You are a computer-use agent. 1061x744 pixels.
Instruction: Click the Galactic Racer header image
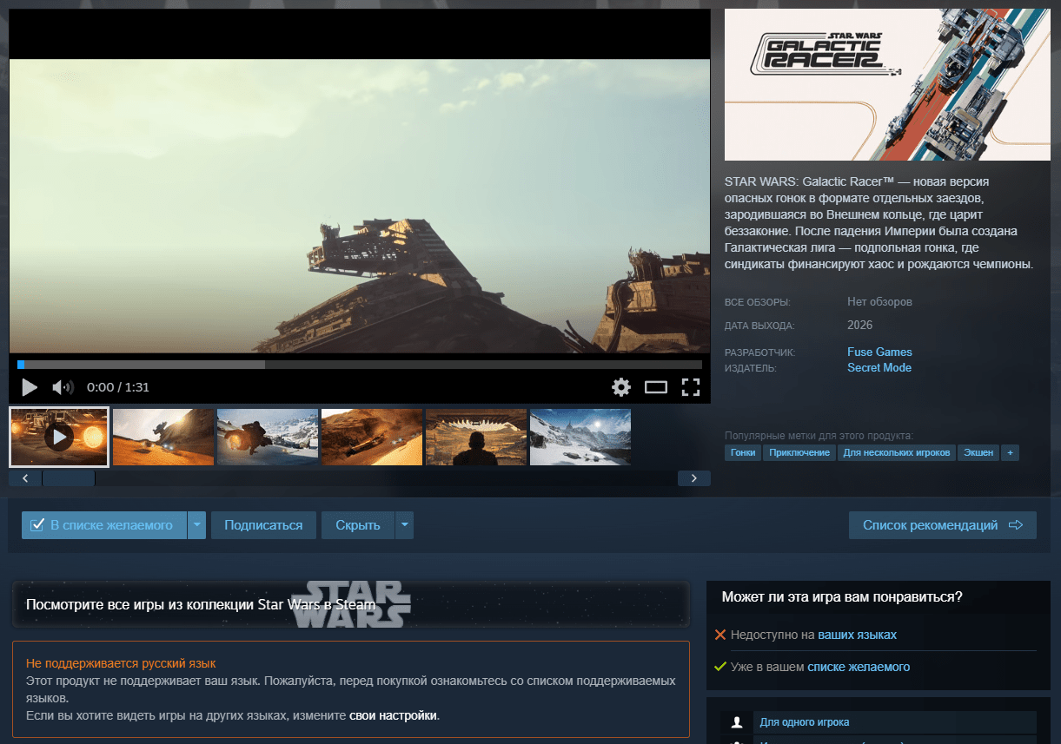tap(887, 84)
